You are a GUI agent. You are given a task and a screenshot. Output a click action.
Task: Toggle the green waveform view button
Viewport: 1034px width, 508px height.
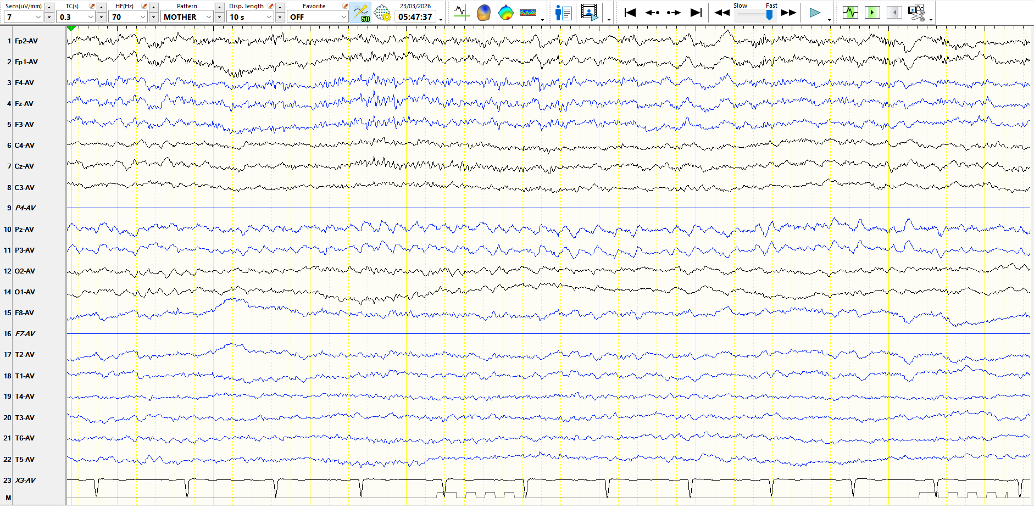point(850,12)
